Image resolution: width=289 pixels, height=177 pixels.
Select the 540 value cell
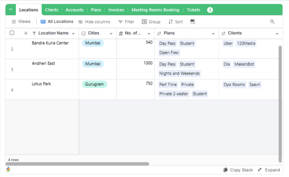click(x=136, y=49)
